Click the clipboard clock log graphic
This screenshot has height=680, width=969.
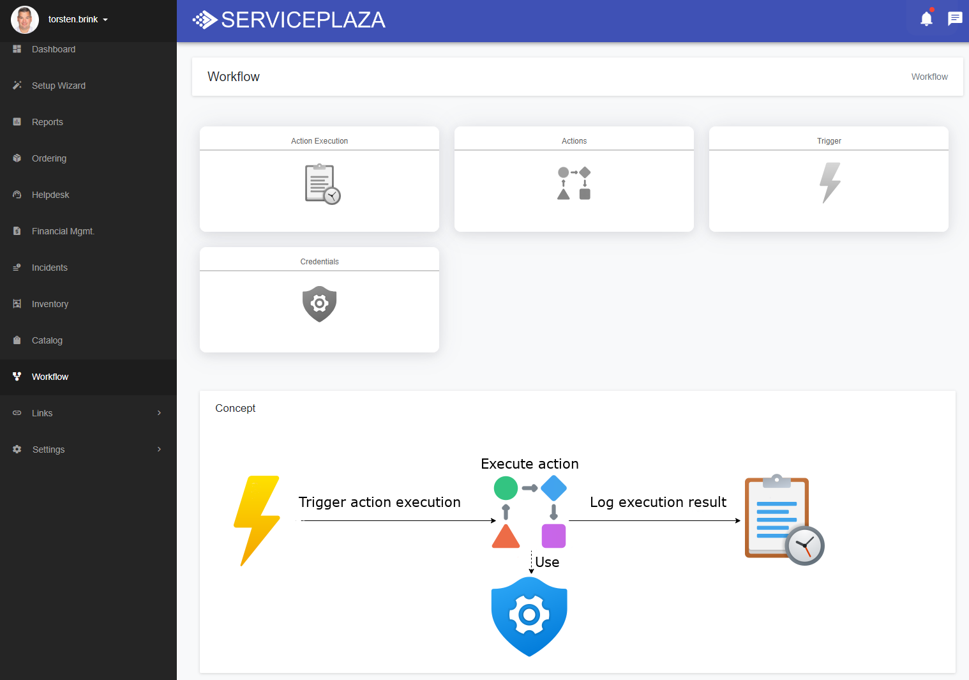coord(785,520)
